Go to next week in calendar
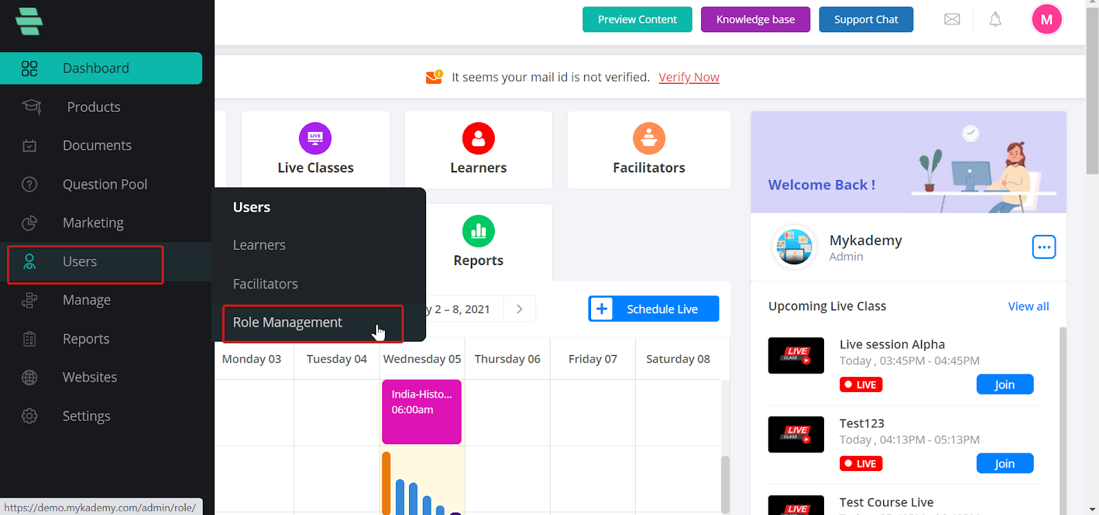This screenshot has height=515, width=1099. 520,309
